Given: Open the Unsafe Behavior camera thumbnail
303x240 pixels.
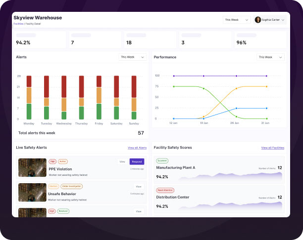Looking at the screenshot, I should pyautogui.click(x=32, y=193).
